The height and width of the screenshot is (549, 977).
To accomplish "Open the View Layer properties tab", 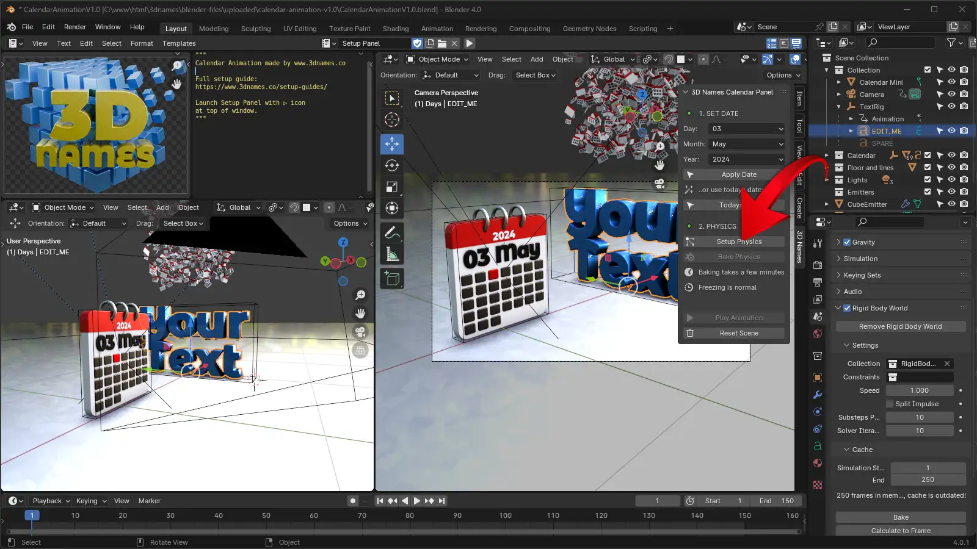I will click(x=818, y=299).
